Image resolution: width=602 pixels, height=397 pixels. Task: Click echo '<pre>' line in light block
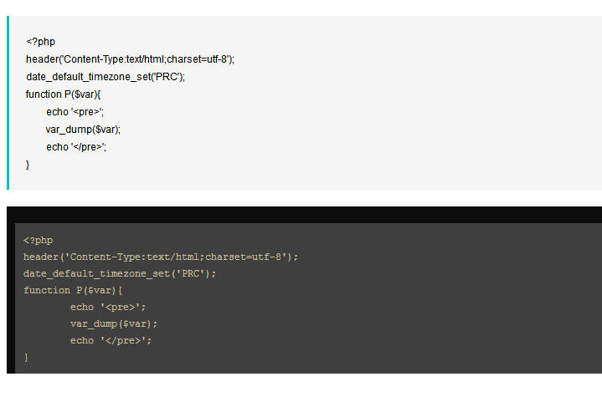[75, 112]
